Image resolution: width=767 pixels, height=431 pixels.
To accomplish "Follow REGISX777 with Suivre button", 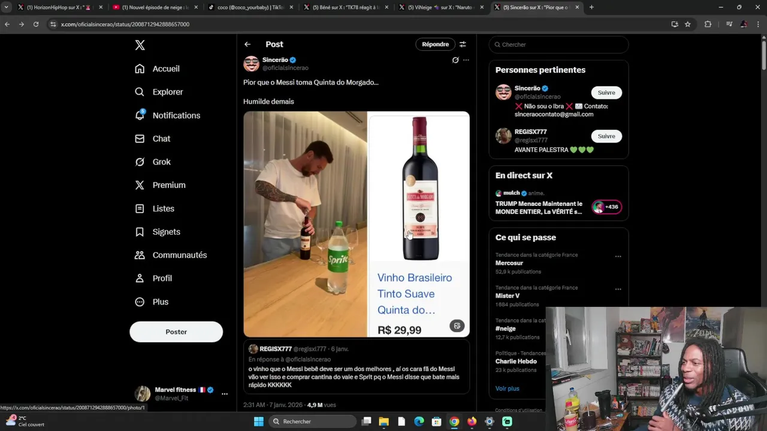I will pos(606,136).
